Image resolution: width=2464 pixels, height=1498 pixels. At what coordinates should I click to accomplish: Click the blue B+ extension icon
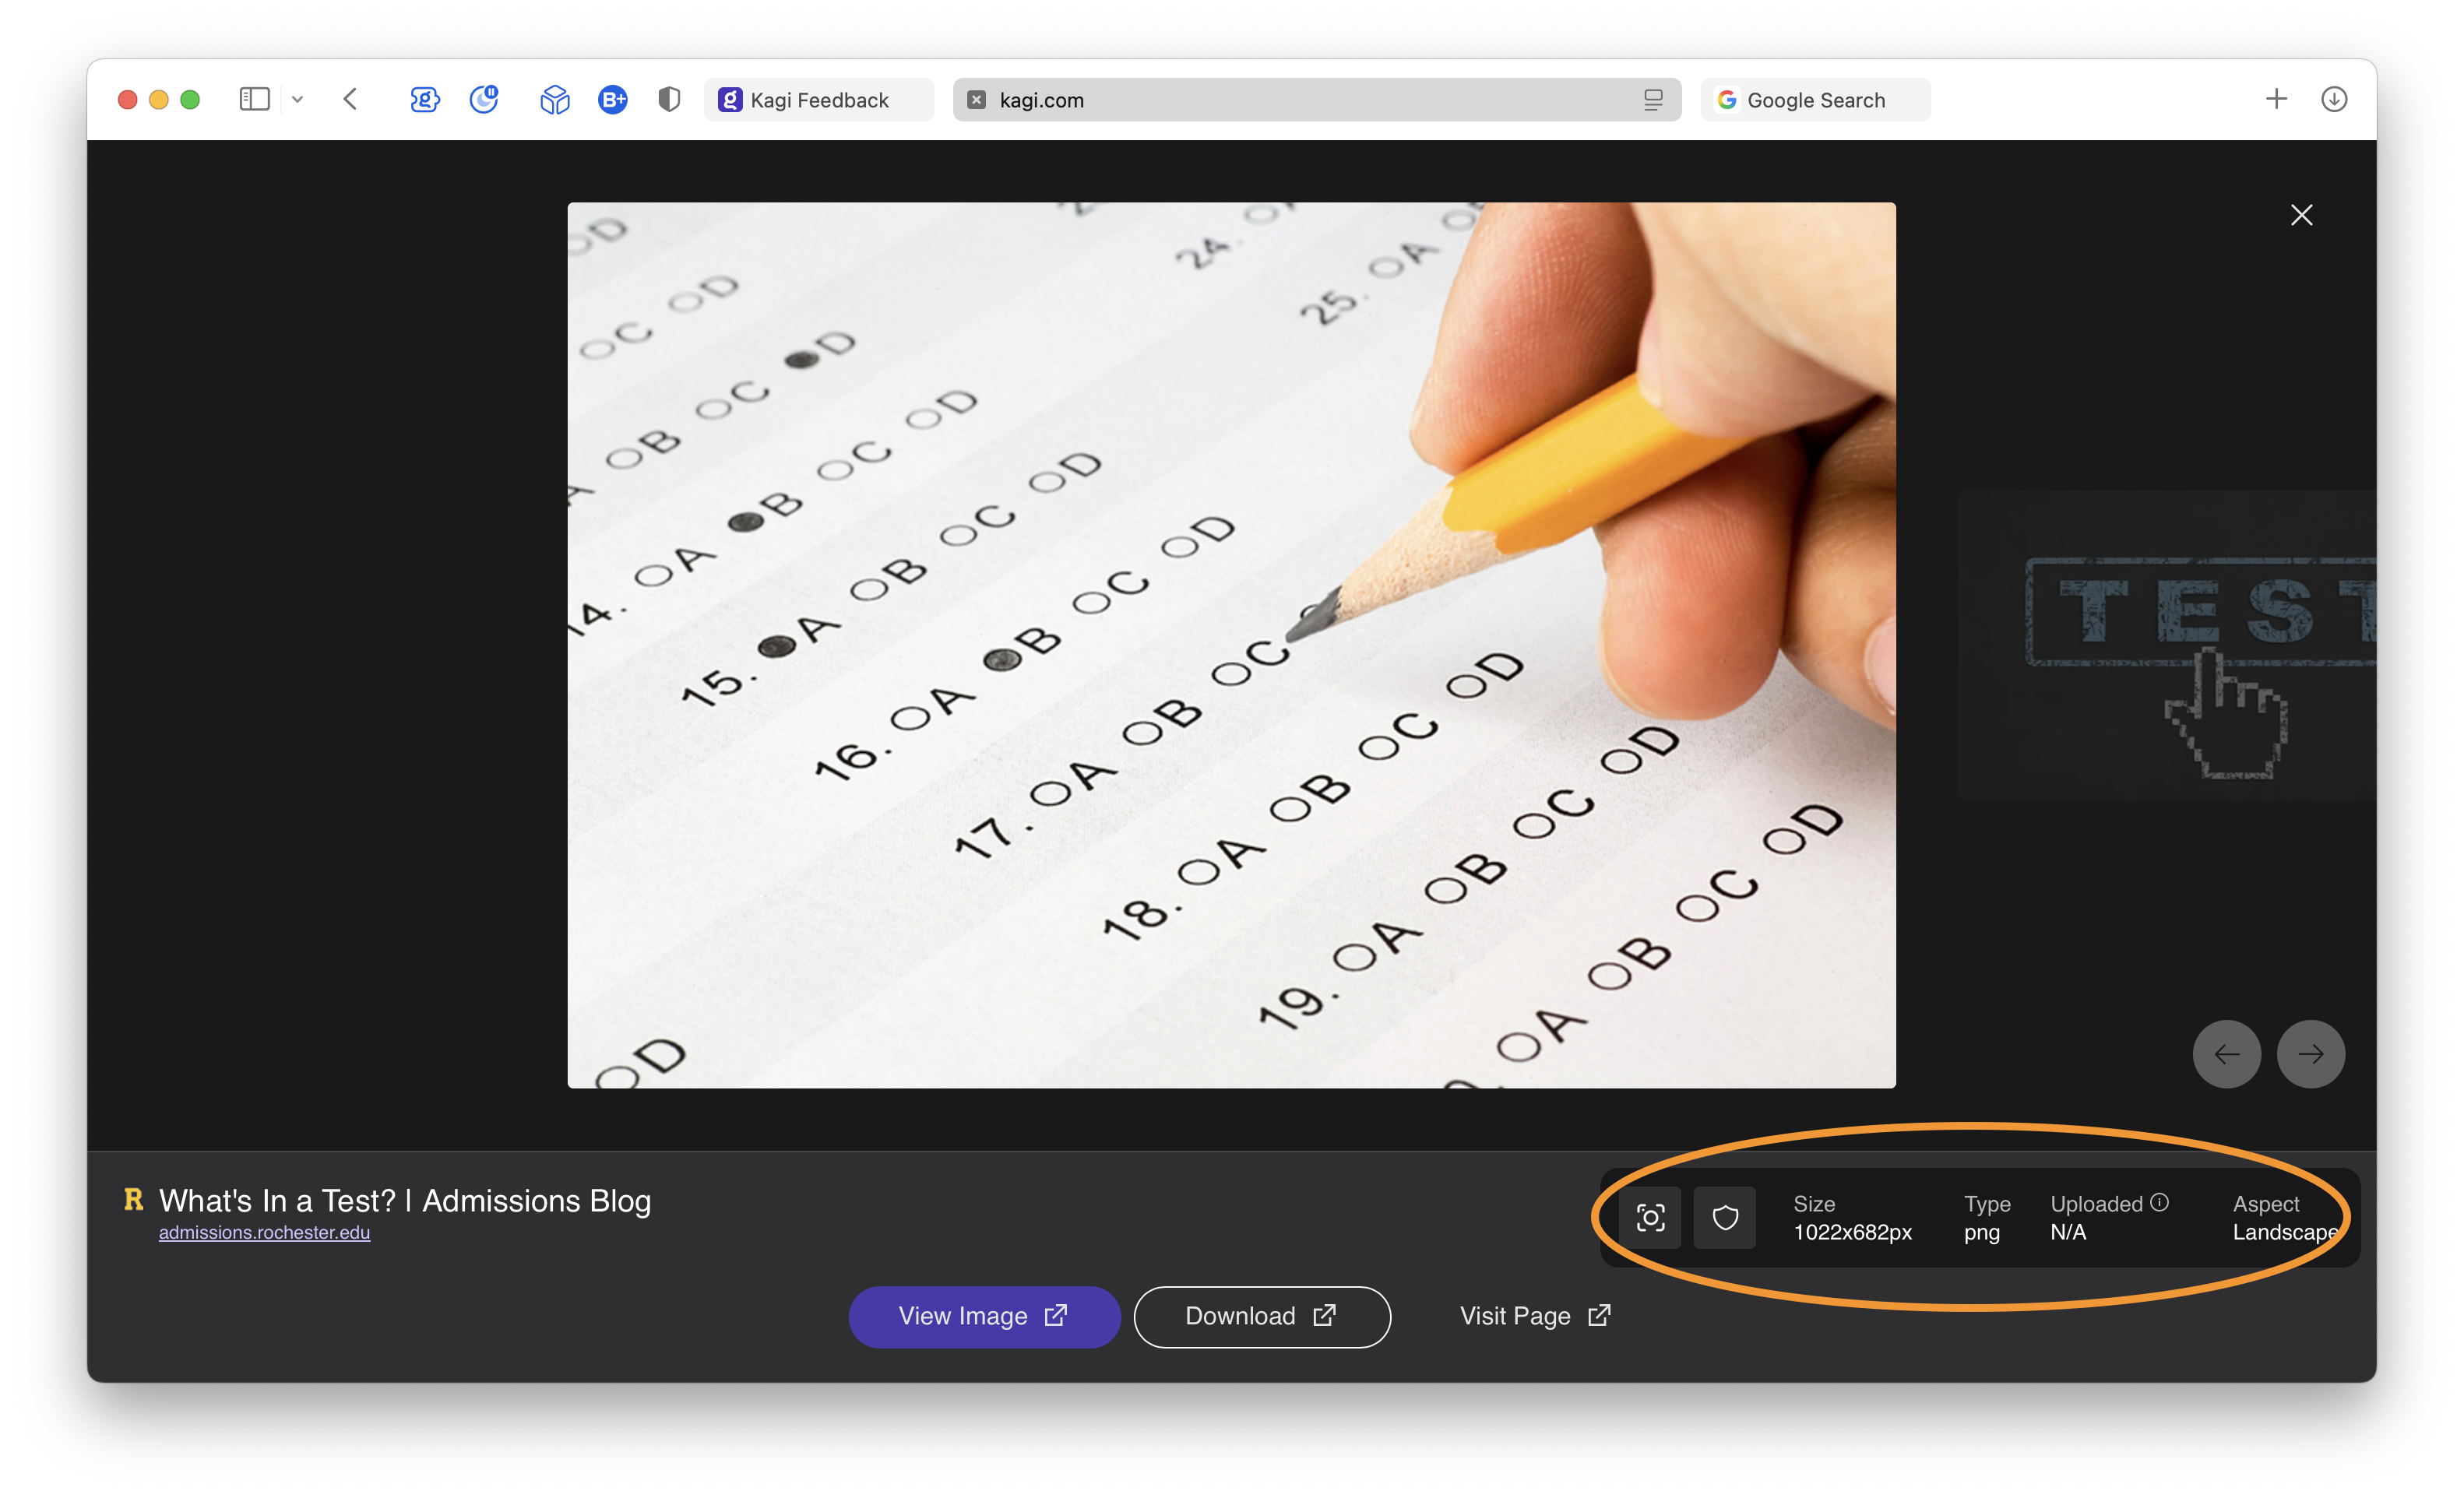point(612,99)
